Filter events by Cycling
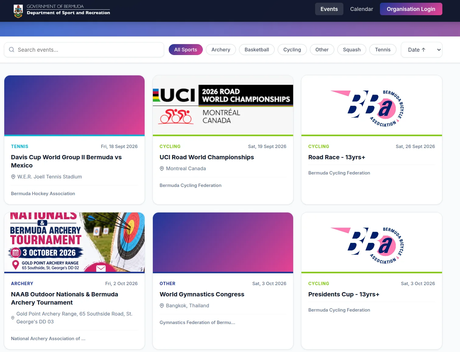This screenshot has width=460, height=352. (292, 50)
